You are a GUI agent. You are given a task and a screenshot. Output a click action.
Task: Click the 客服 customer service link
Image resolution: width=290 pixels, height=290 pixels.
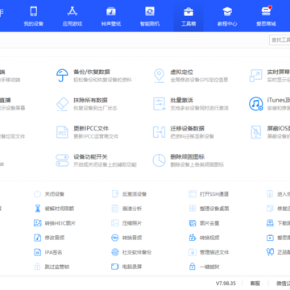tap(255, 284)
